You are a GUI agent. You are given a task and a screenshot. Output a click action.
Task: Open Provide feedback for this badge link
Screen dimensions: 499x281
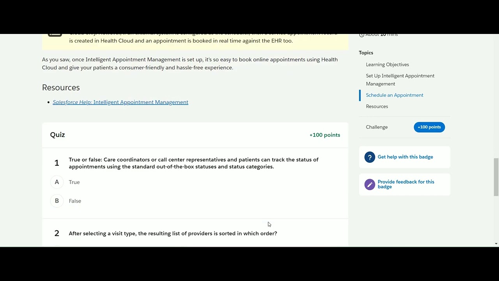click(x=406, y=184)
